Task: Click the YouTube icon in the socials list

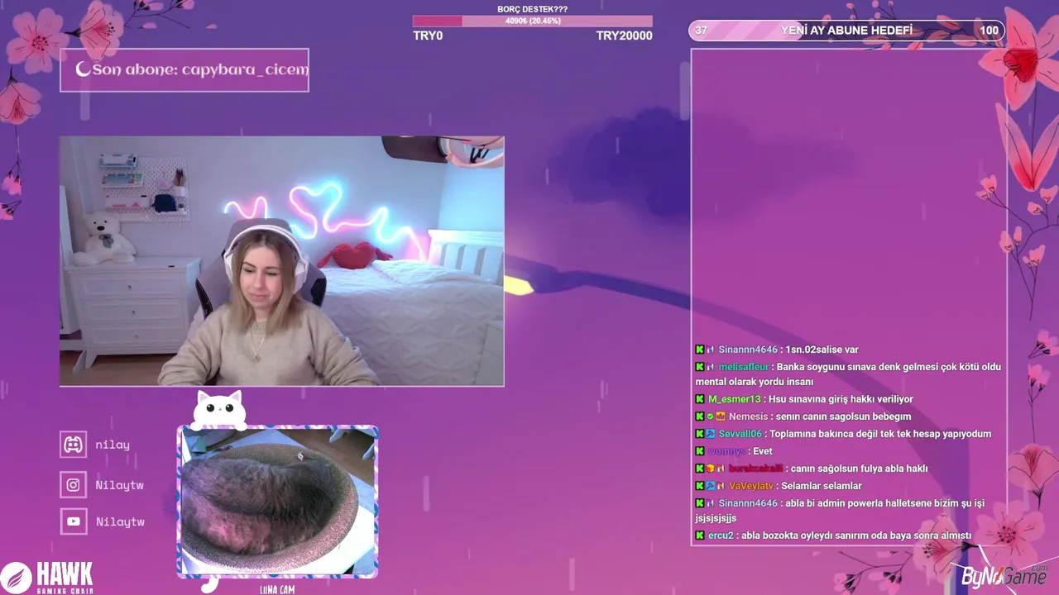Action: 74,521
